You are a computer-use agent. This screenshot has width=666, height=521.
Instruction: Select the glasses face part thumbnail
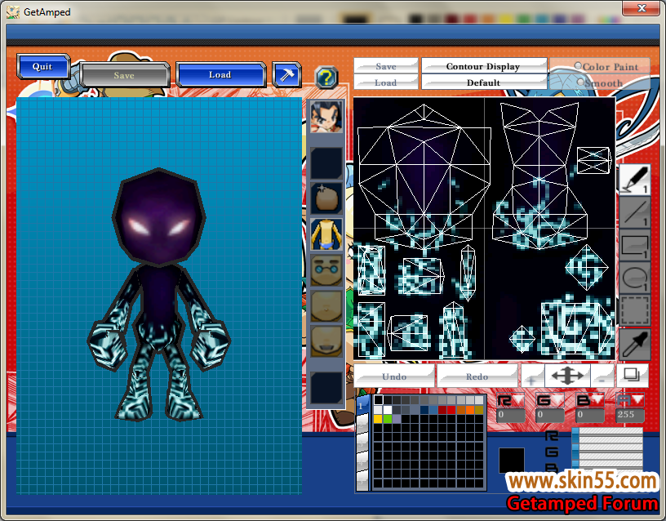(x=326, y=270)
